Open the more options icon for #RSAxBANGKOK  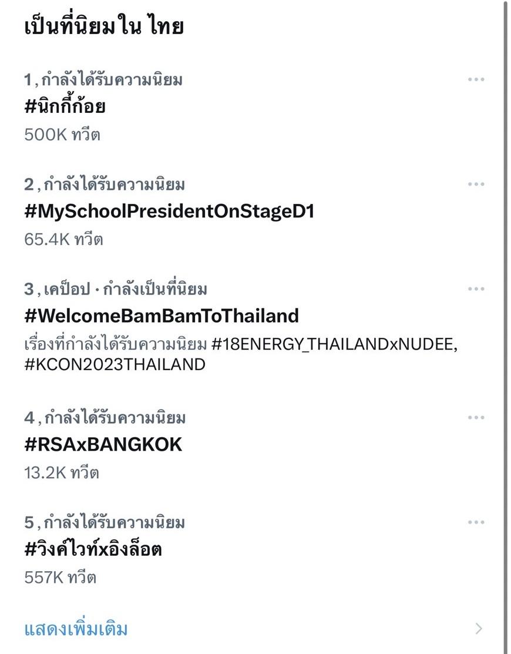[x=476, y=418]
